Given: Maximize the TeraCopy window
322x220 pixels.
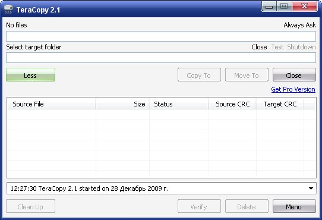Looking at the screenshot, I should [284, 7].
